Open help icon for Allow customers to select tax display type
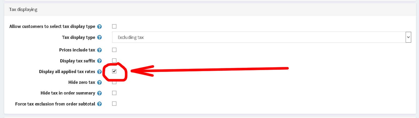This screenshot has height=118, width=419. coord(99,27)
